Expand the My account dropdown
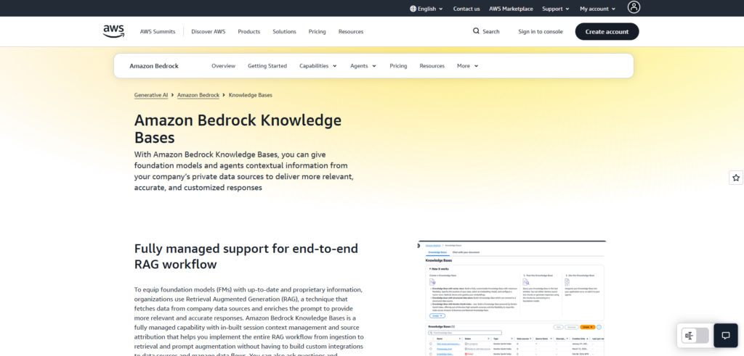Viewport: 744px width, 356px height. pos(597,9)
